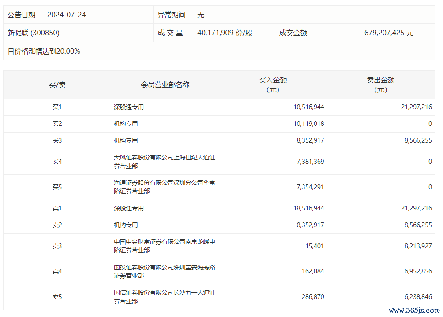Click 海通证券 深圳分公司华富路 branch name

[x=164, y=187]
